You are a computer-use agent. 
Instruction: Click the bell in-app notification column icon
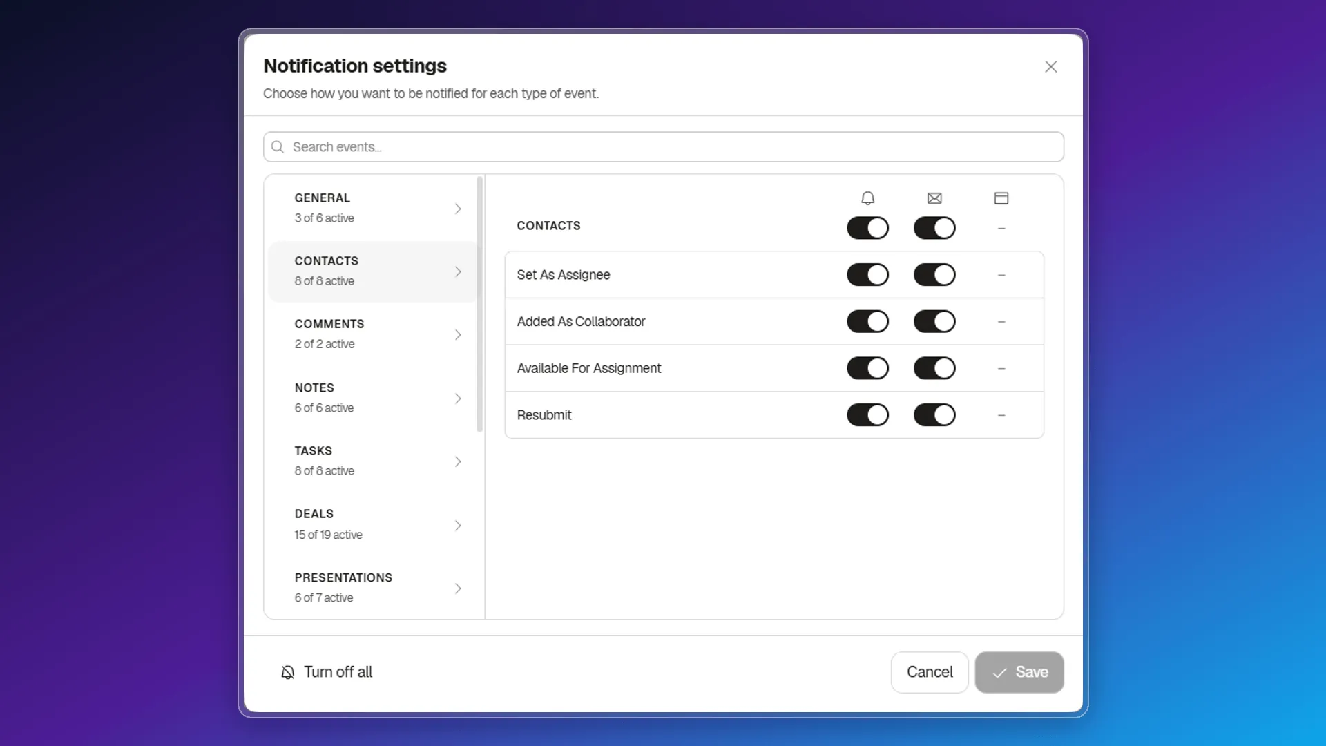tap(867, 198)
